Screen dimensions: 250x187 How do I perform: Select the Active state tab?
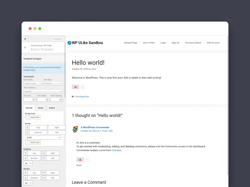click(52, 108)
